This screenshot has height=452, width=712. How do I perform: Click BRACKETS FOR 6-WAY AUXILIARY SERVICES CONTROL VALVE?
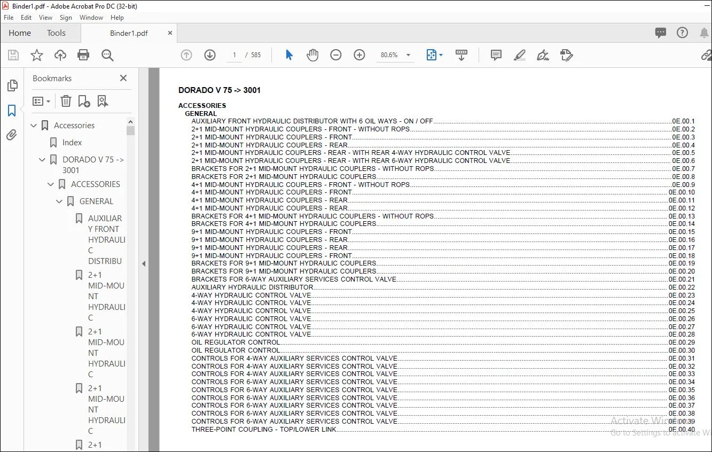click(294, 279)
